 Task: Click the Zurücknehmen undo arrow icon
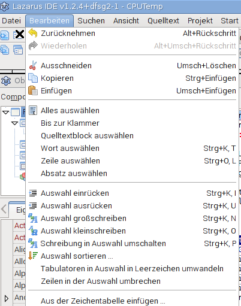point(33,33)
